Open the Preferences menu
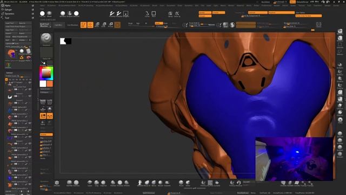346x195 pixels. (x=267, y=5)
